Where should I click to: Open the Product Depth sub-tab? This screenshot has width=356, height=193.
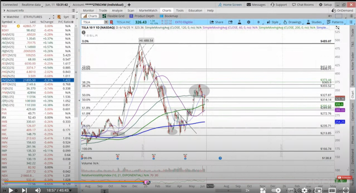click(142, 16)
